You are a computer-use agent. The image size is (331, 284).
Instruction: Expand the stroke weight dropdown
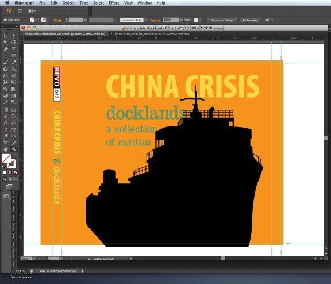click(85, 20)
